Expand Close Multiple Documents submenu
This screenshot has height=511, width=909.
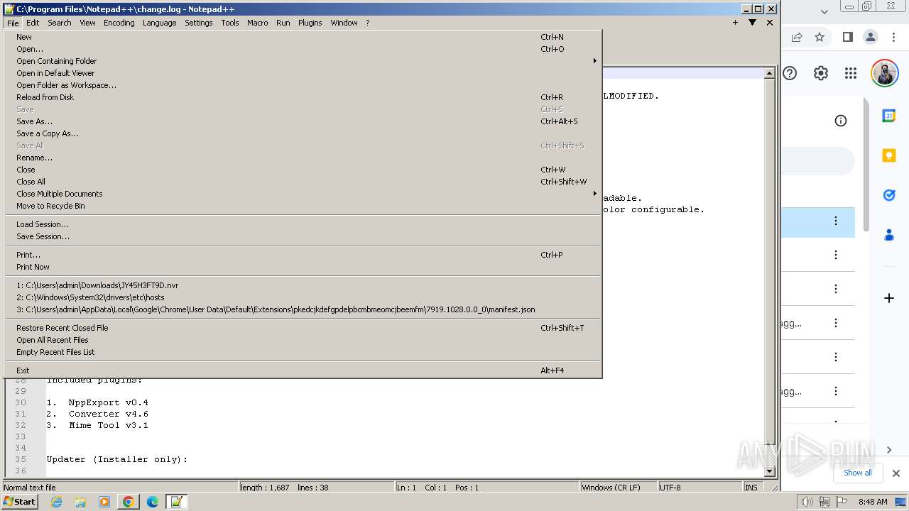pos(303,194)
